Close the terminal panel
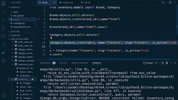This screenshot has width=178, height=100. [x=175, y=63]
